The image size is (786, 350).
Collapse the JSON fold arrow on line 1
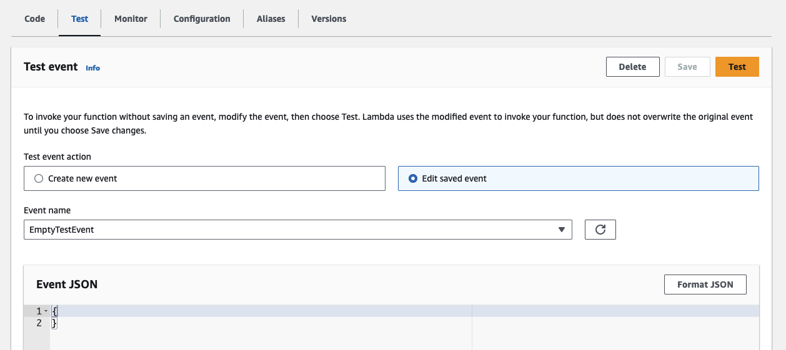46,311
